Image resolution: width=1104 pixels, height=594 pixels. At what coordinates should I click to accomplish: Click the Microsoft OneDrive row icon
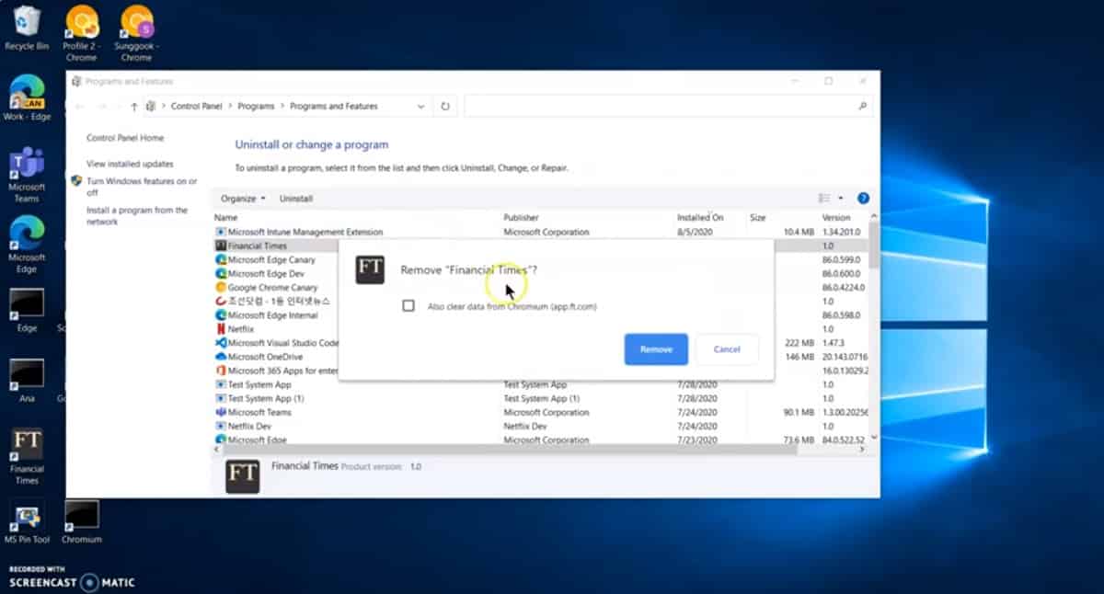click(221, 357)
